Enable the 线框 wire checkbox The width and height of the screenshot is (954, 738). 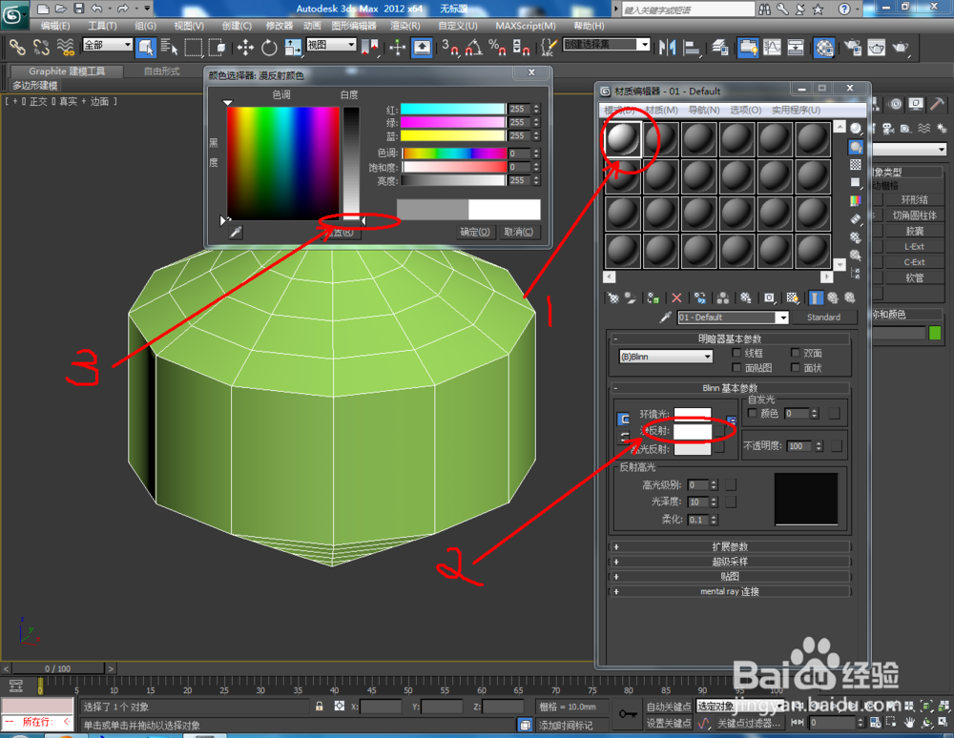click(736, 353)
